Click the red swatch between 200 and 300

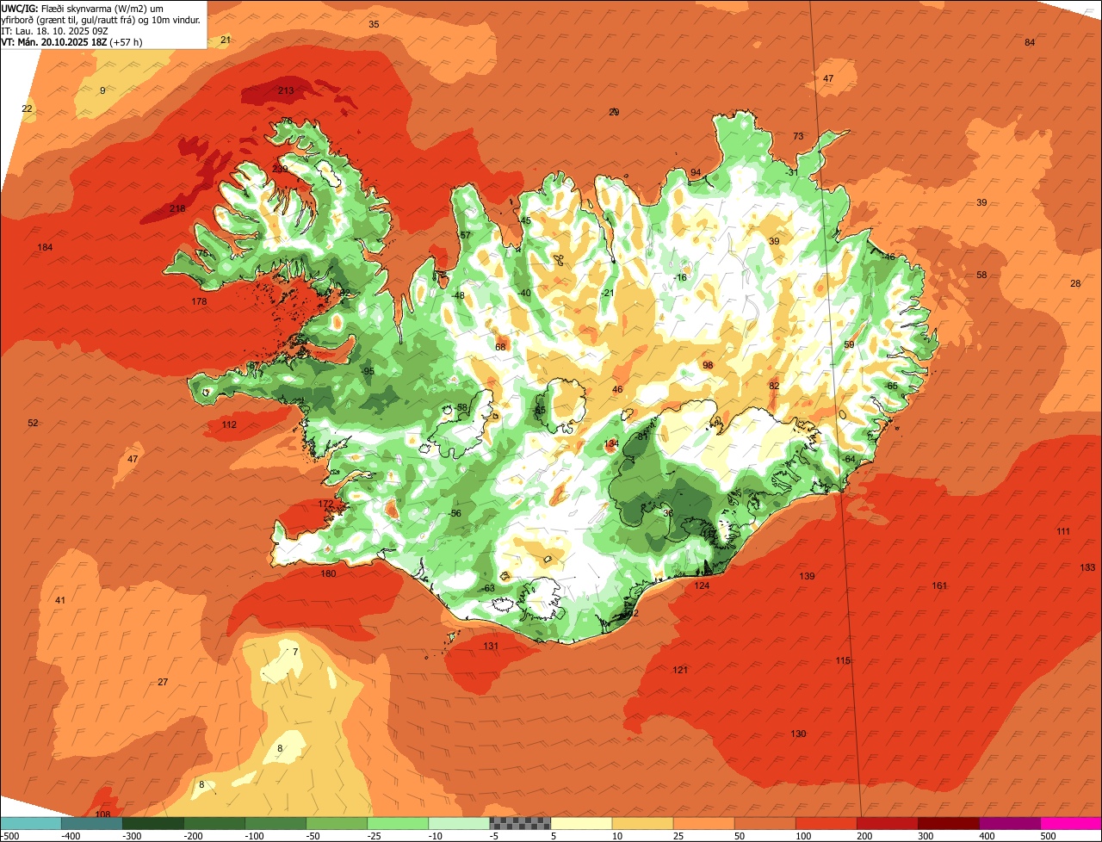pyautogui.click(x=887, y=823)
